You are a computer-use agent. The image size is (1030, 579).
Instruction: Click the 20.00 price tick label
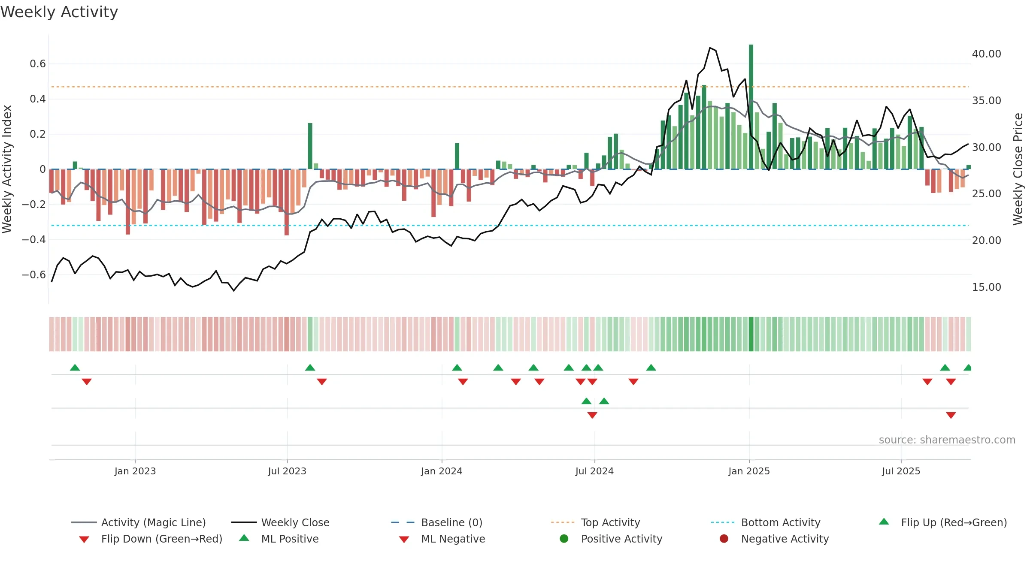pyautogui.click(x=987, y=240)
